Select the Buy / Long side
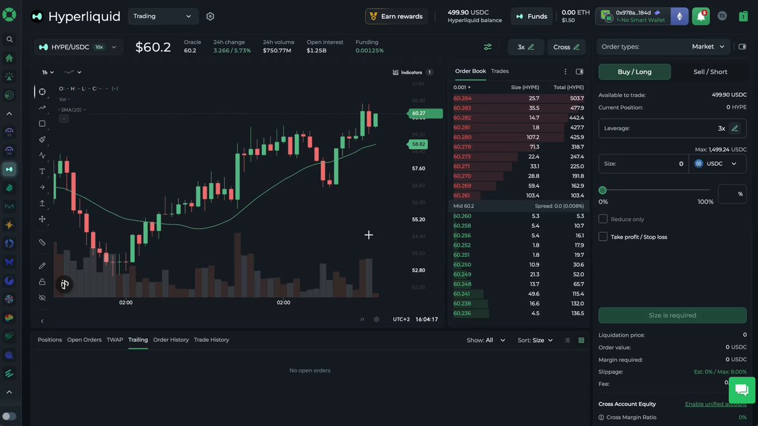The height and width of the screenshot is (426, 758). pos(634,72)
